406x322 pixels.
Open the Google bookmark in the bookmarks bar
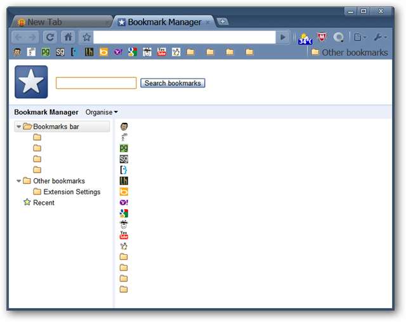tap(133, 52)
